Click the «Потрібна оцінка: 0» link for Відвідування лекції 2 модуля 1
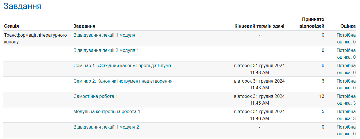The image size is (360, 139). point(346,54)
